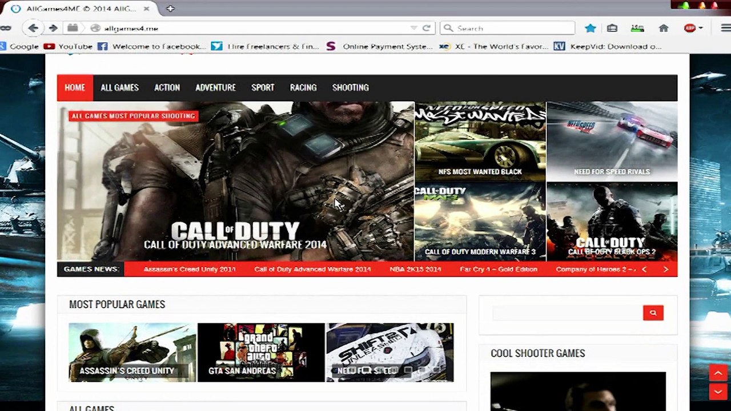
Task: Open the SHOOTING category menu
Action: (x=351, y=88)
